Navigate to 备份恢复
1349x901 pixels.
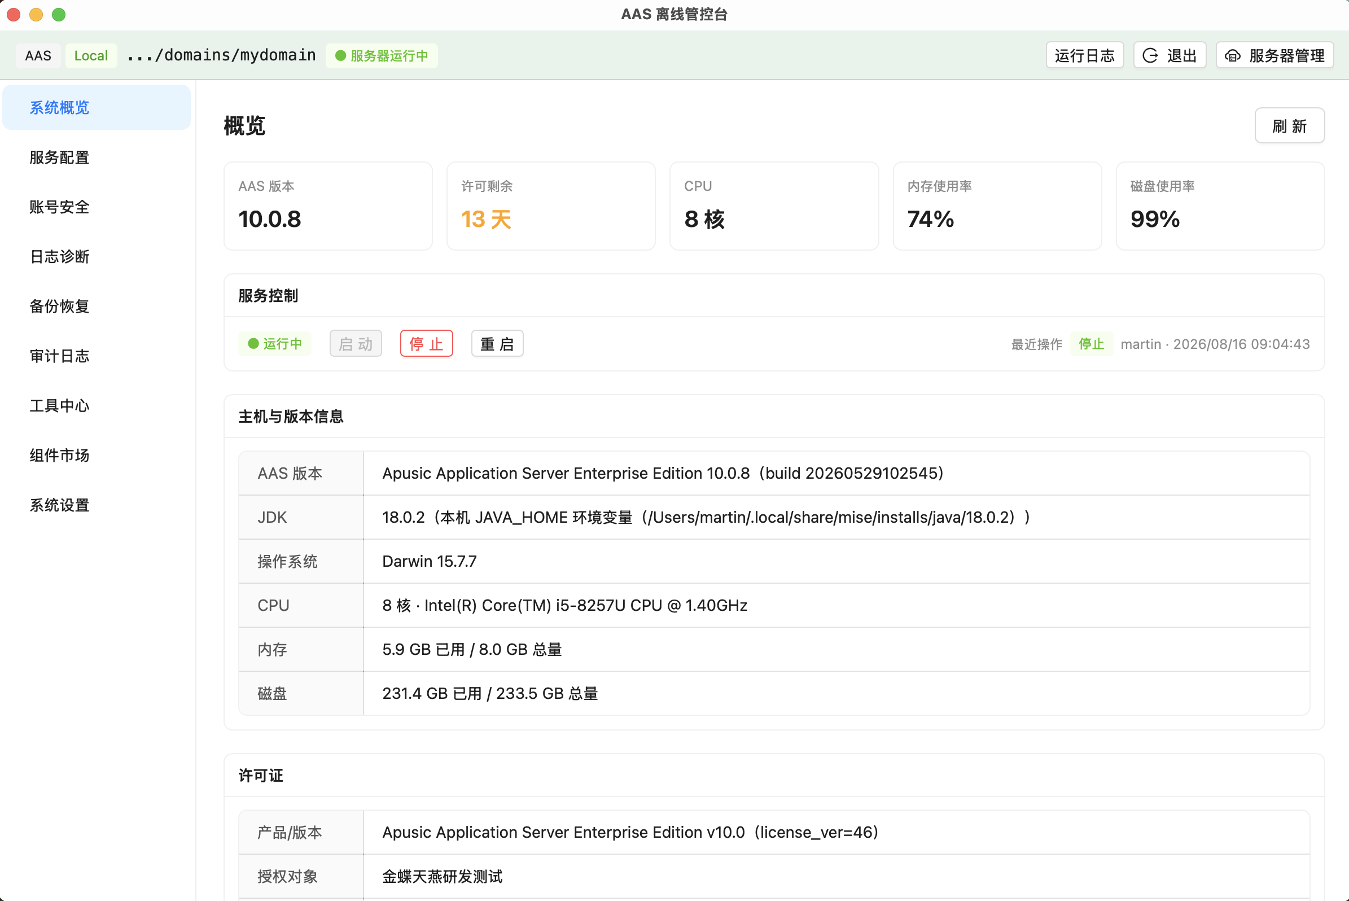[97, 307]
